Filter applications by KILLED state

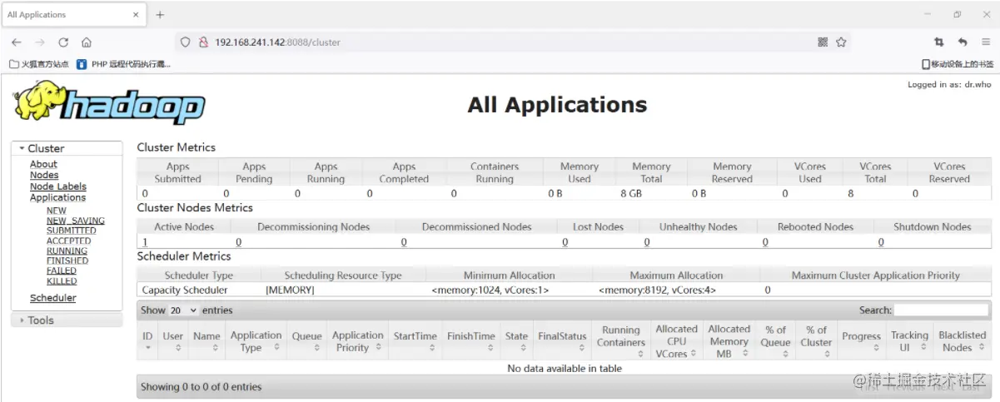[62, 280]
